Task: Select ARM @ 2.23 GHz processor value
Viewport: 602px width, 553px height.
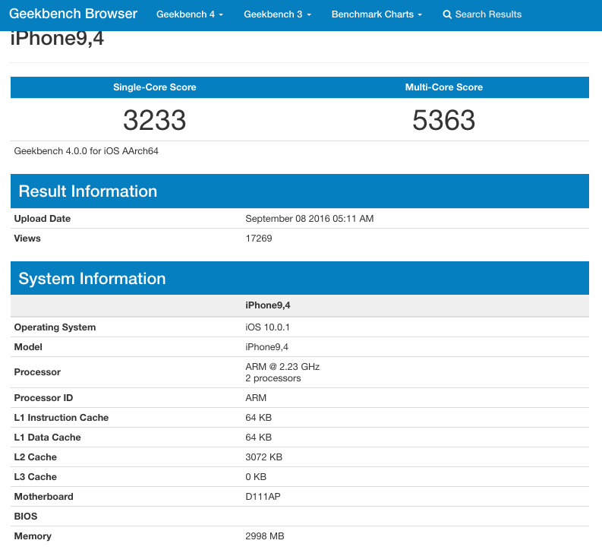Action: [282, 367]
